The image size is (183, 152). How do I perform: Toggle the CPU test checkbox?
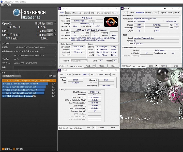tap(55, 31)
